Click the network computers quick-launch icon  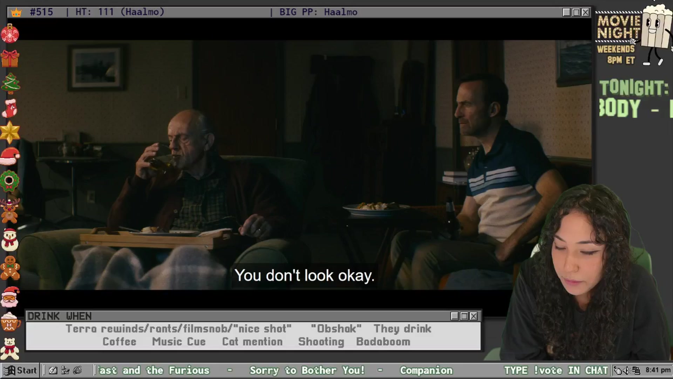65,370
